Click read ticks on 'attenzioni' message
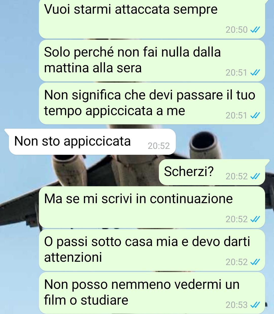This screenshot has height=314, width=274. tap(255, 262)
